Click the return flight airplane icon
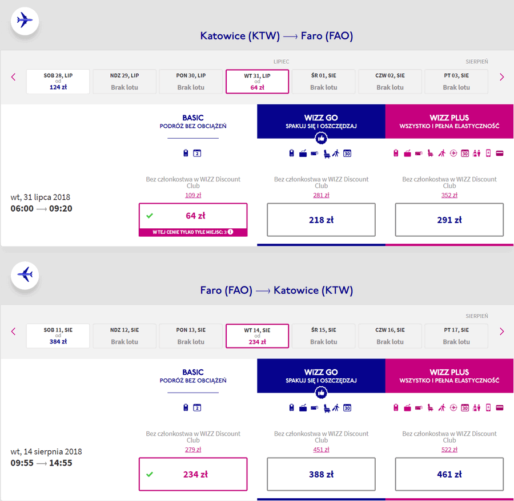514x501 pixels. (25, 275)
